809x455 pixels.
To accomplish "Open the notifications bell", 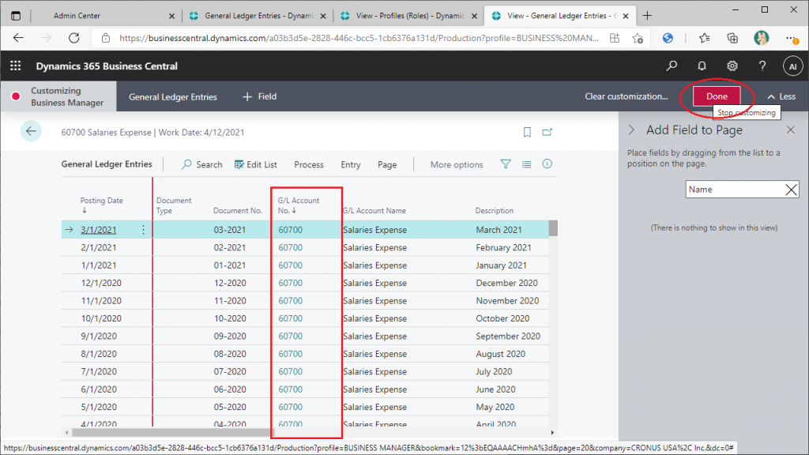I will [702, 66].
